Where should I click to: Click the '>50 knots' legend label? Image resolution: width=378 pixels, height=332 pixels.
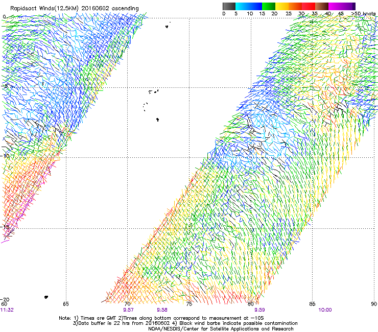pos(363,14)
